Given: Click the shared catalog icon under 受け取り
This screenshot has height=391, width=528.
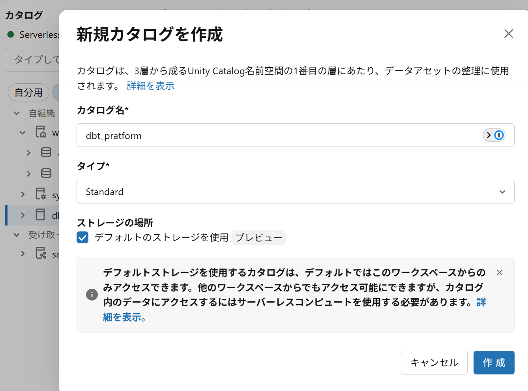Looking at the screenshot, I should click(41, 253).
